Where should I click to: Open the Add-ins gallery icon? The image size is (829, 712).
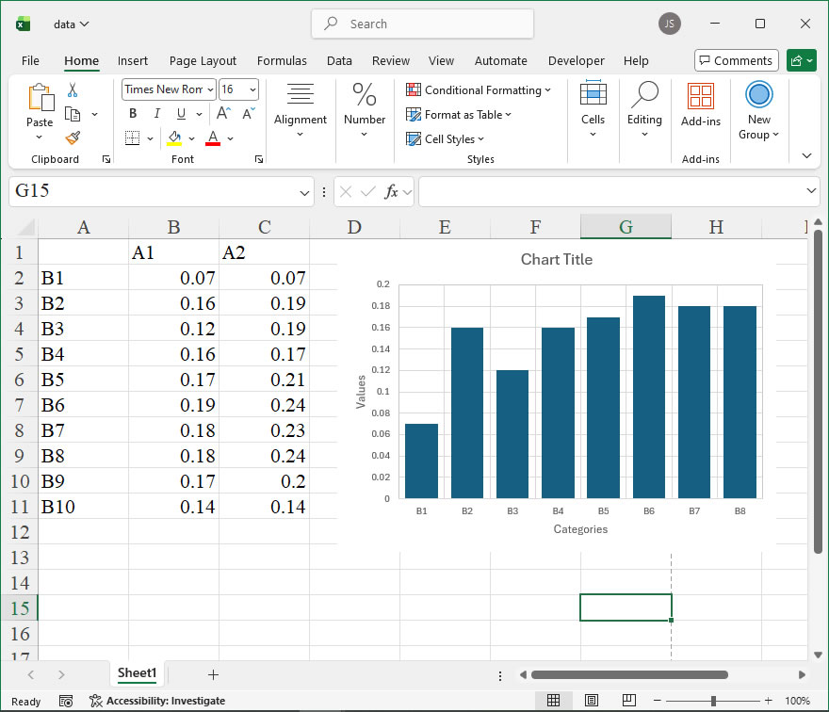(x=700, y=98)
